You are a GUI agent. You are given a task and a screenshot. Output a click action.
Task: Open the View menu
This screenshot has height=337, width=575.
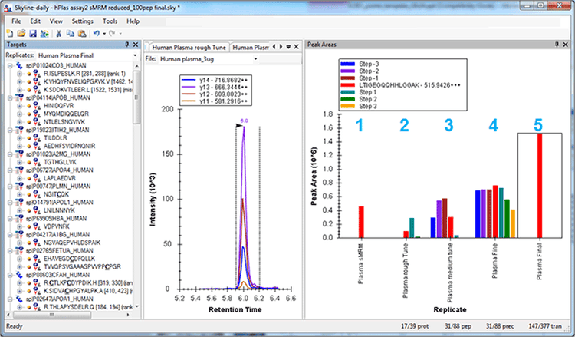[57, 21]
